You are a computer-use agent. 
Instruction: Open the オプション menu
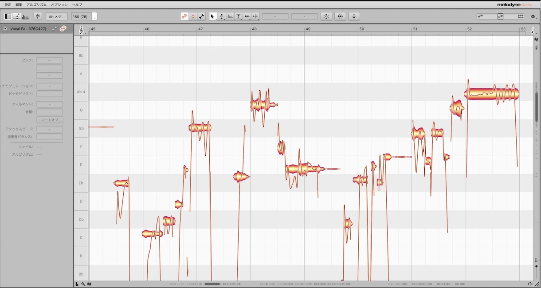[59, 4]
